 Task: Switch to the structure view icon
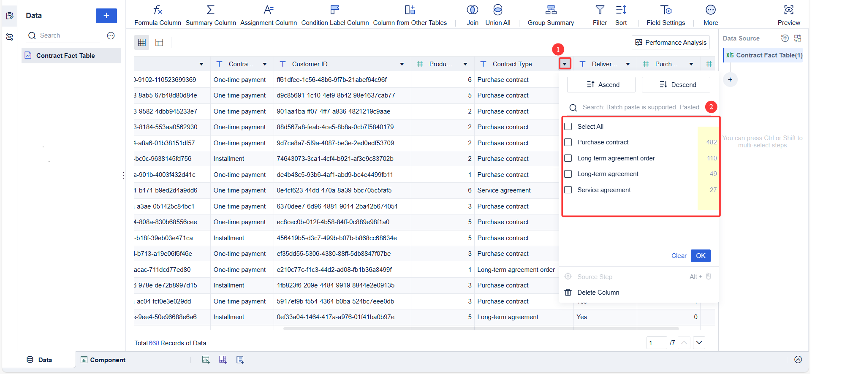click(159, 42)
